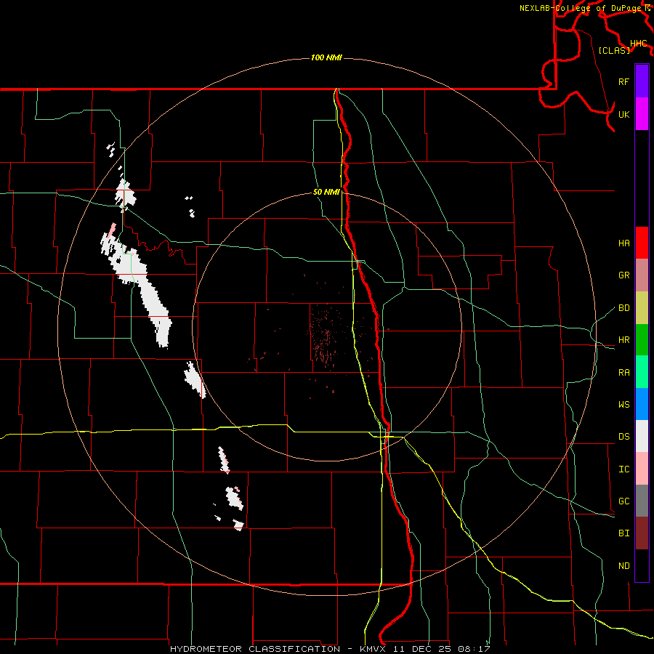This screenshot has width=654, height=654.
Task: Click the blue WS legend swatch
Action: (642, 404)
